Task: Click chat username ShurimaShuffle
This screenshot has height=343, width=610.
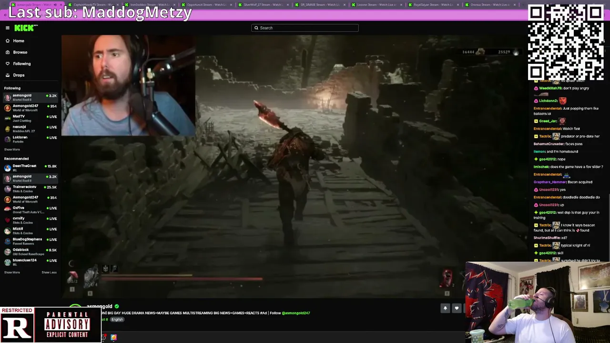Action: click(x=547, y=238)
